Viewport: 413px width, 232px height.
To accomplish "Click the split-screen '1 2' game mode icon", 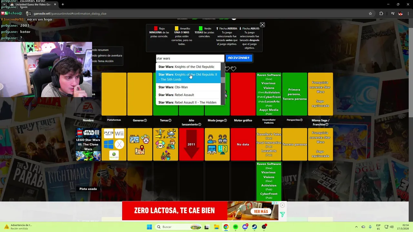I will (223, 150).
